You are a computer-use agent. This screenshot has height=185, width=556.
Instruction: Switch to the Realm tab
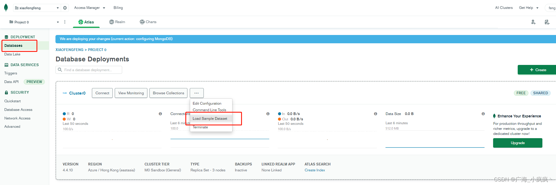pos(117,22)
